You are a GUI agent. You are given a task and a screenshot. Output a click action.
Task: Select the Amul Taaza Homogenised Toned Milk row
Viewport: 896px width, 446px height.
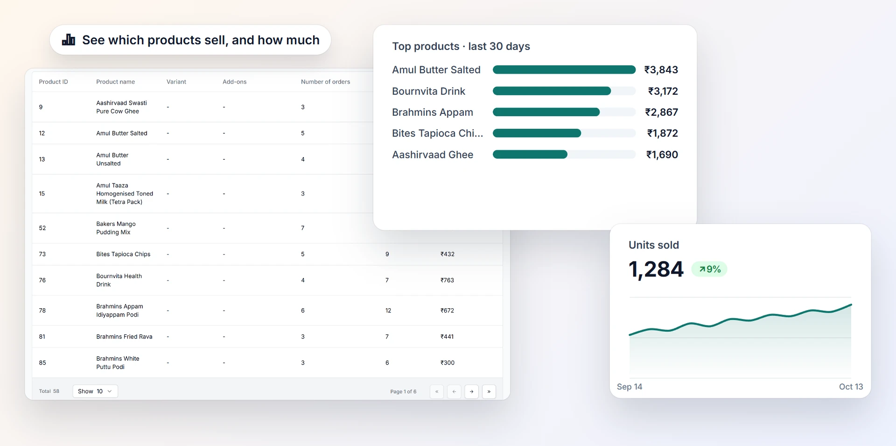[x=203, y=194]
